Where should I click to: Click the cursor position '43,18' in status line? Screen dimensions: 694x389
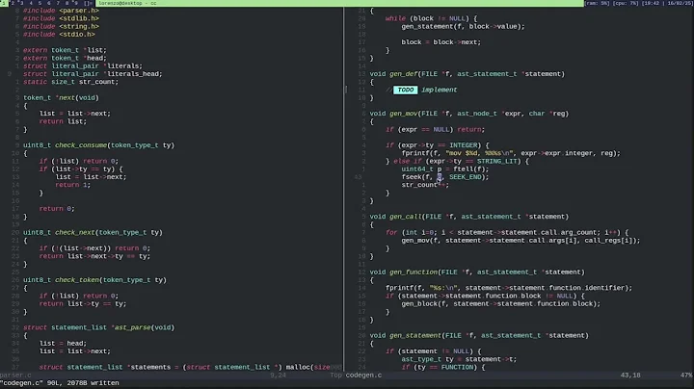630,376
